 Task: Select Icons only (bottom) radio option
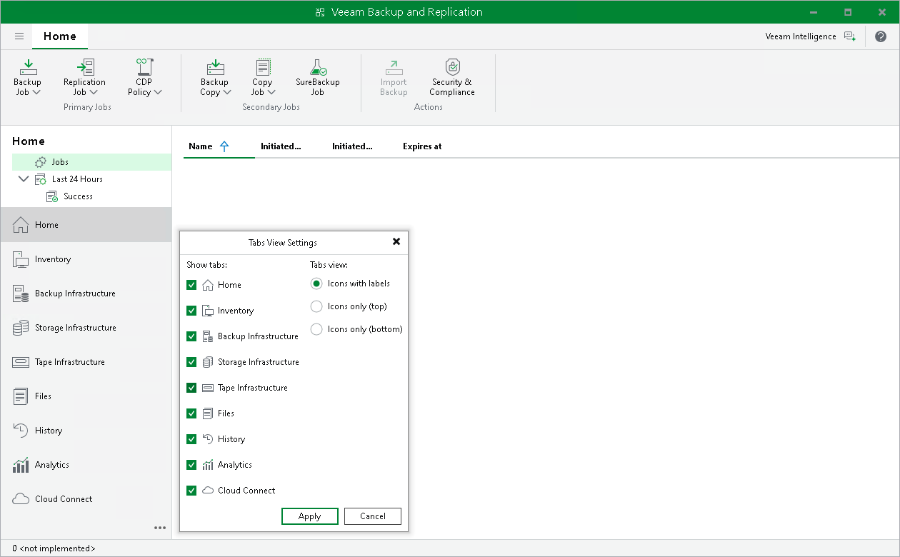click(316, 329)
